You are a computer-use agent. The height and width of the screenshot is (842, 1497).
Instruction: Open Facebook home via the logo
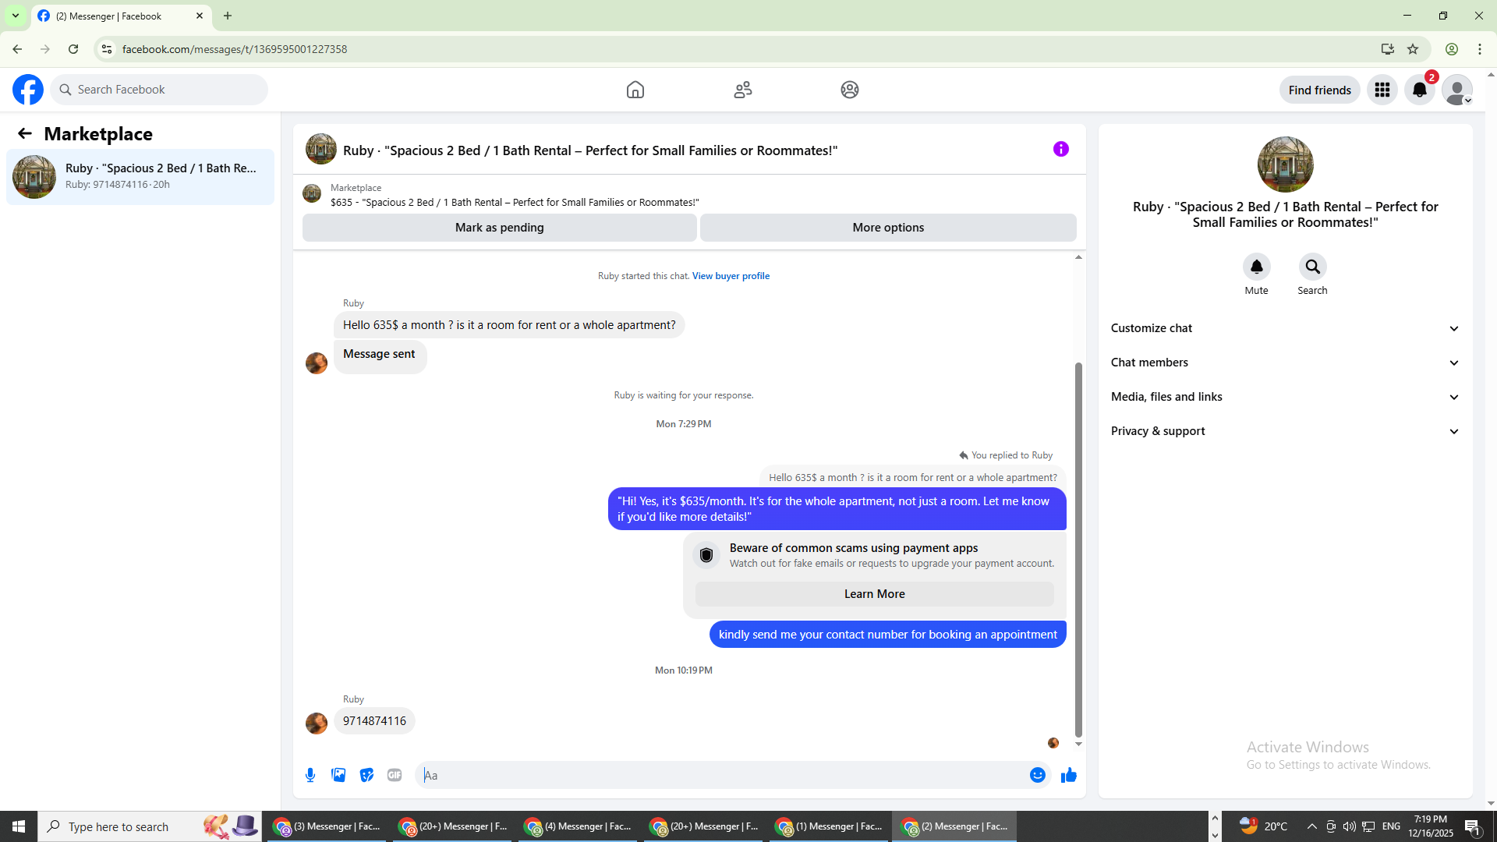[x=28, y=90]
